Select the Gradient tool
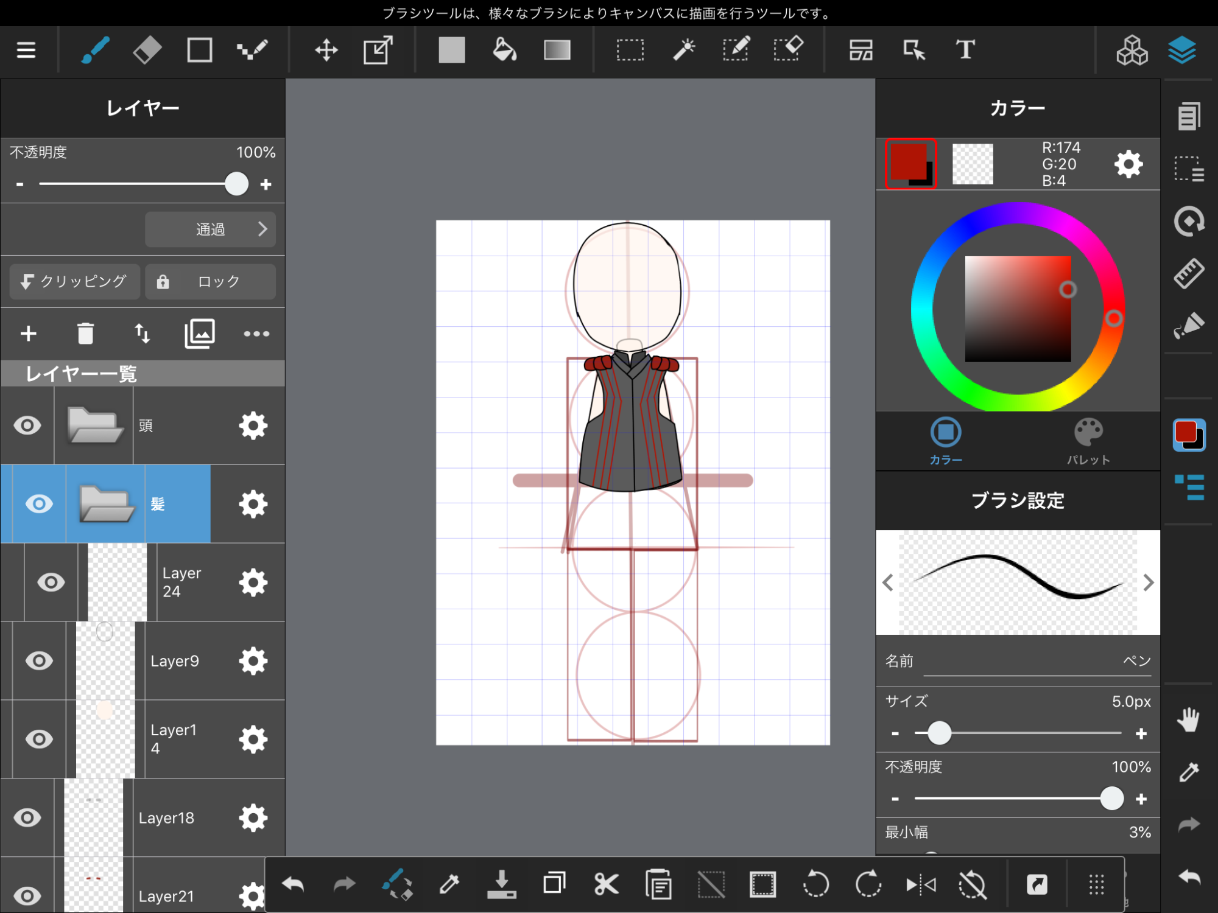1218x913 pixels. pyautogui.click(x=557, y=50)
